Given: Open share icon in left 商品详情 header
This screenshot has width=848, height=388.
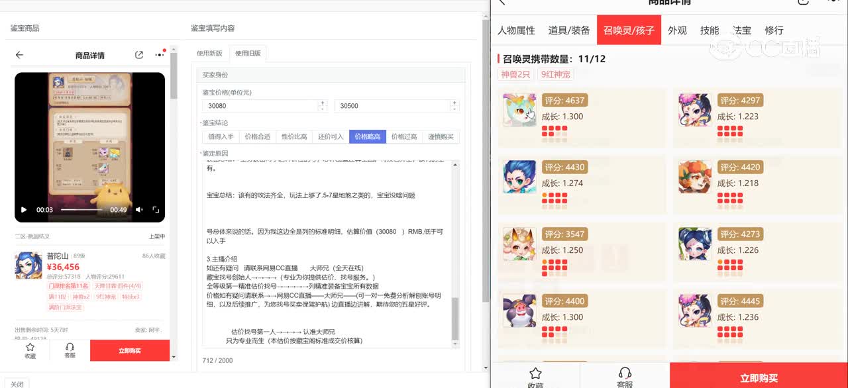Looking at the screenshot, I should 139,55.
